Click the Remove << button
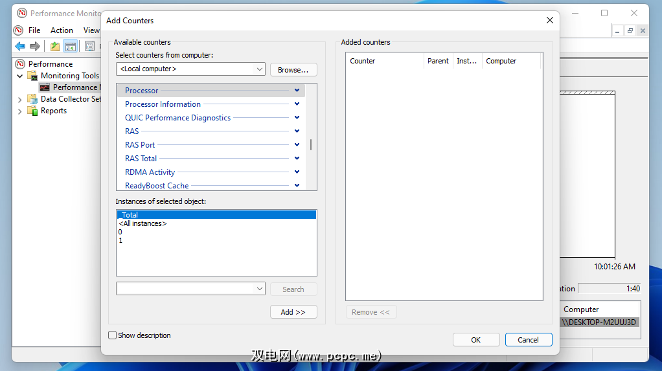 371,312
